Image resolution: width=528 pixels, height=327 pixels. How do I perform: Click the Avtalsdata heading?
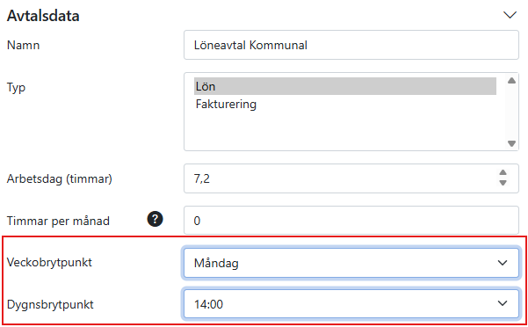pos(43,16)
